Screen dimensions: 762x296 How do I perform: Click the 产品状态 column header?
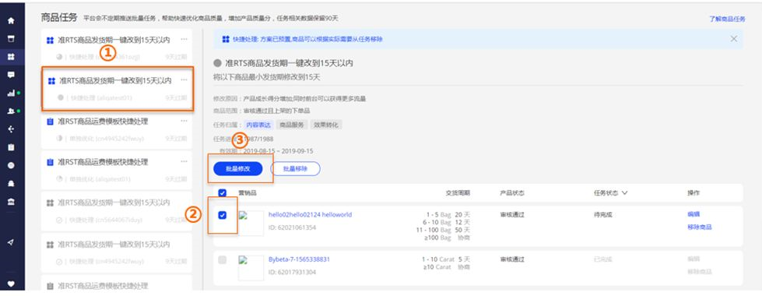pos(511,193)
